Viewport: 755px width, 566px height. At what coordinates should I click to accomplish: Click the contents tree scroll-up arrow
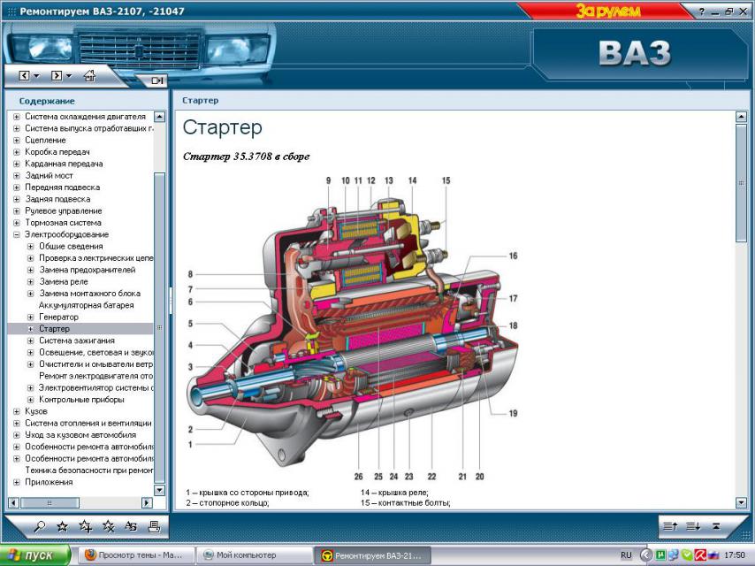point(159,117)
